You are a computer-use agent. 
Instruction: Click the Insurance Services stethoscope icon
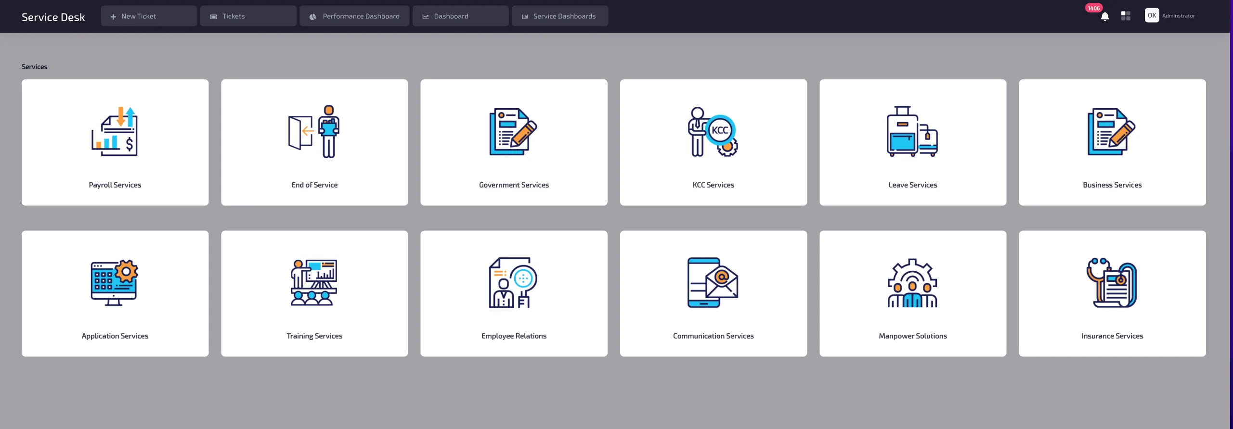click(1112, 283)
